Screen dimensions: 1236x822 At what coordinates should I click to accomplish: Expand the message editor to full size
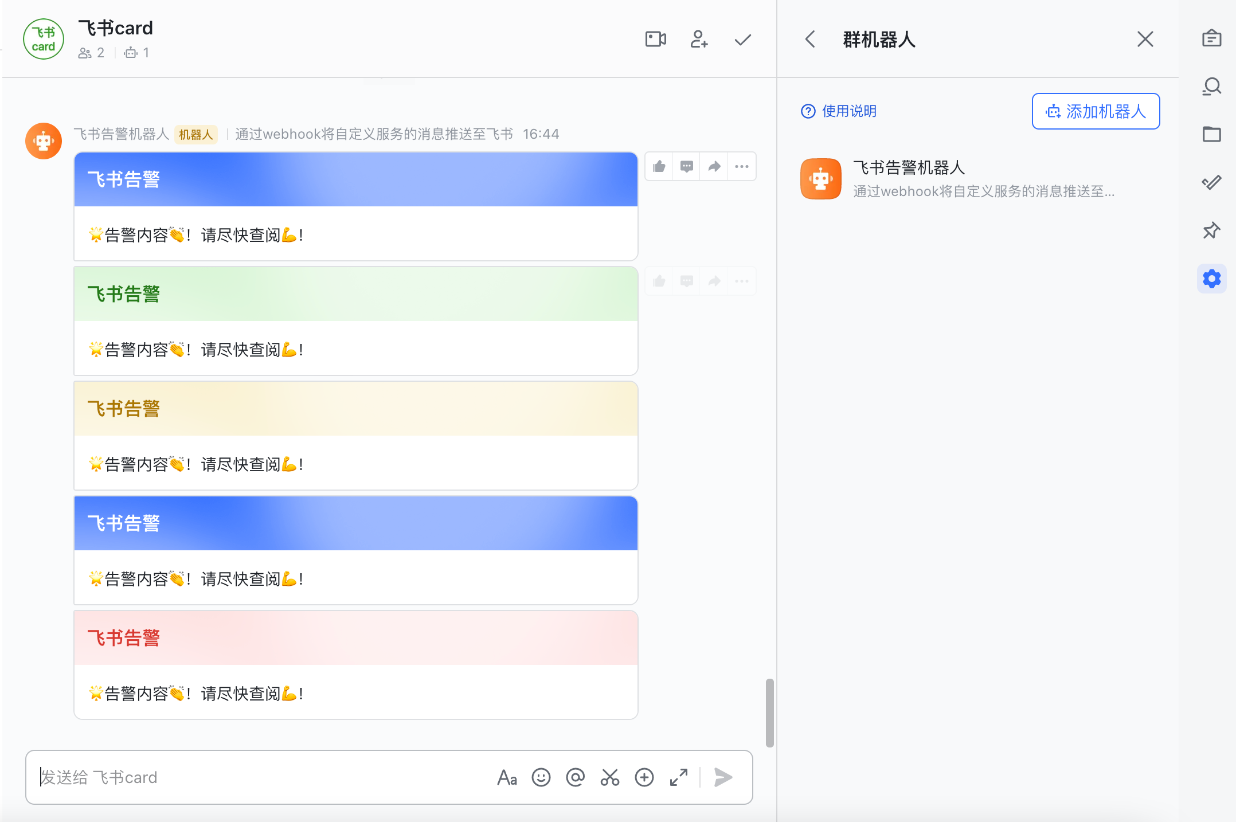678,778
